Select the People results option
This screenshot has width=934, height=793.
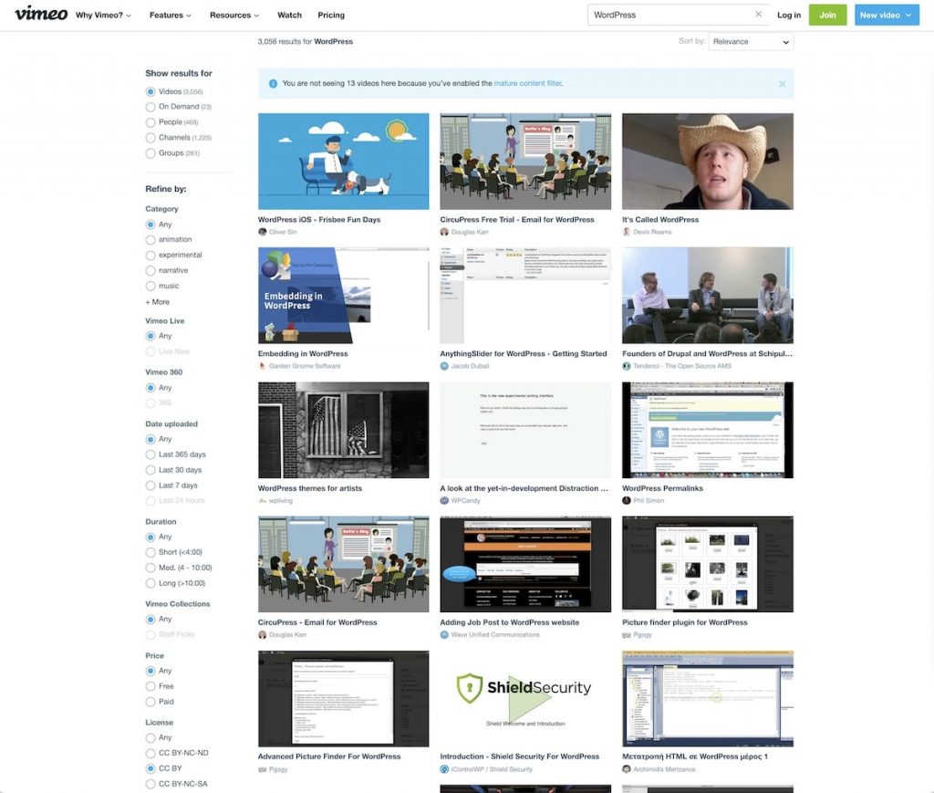pos(150,122)
